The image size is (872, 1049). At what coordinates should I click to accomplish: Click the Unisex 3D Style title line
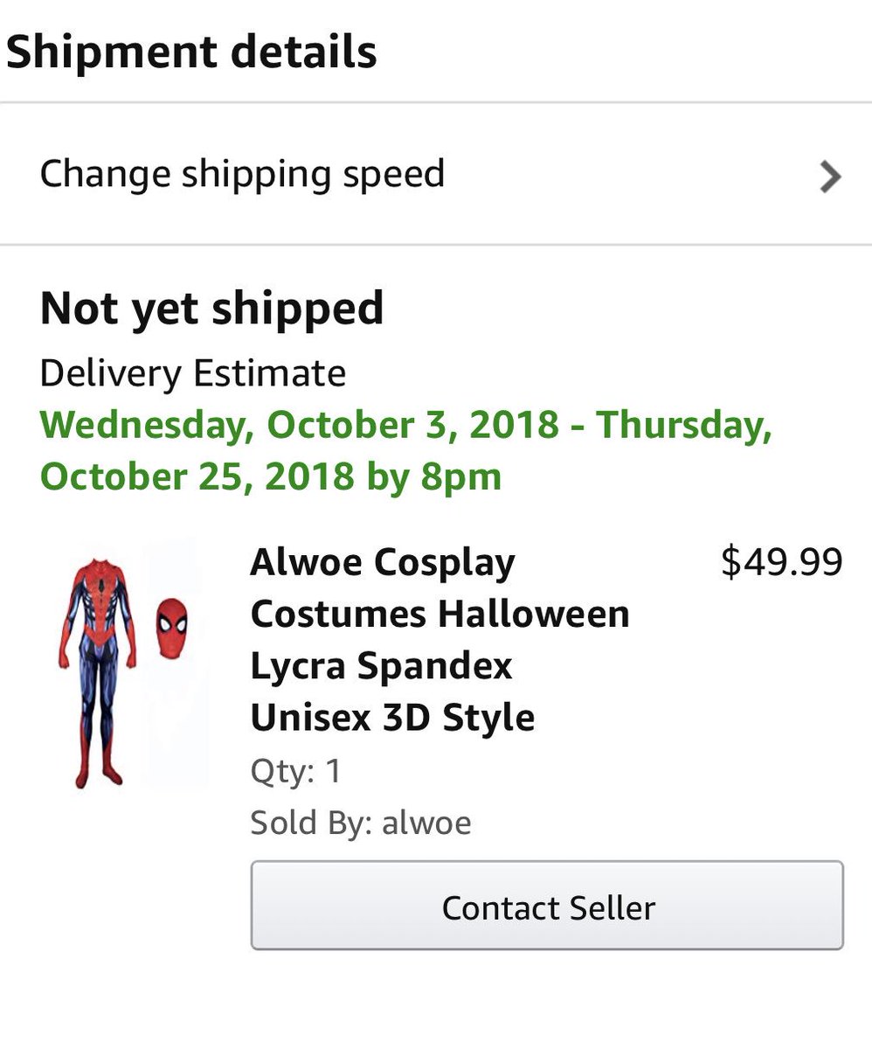[x=392, y=718]
